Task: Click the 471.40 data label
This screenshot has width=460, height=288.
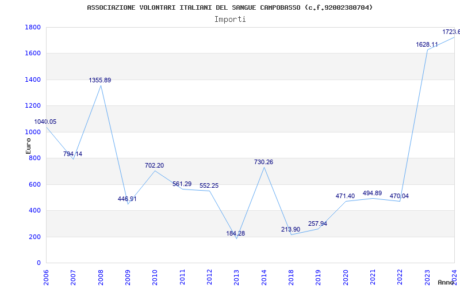Action: pos(345,196)
